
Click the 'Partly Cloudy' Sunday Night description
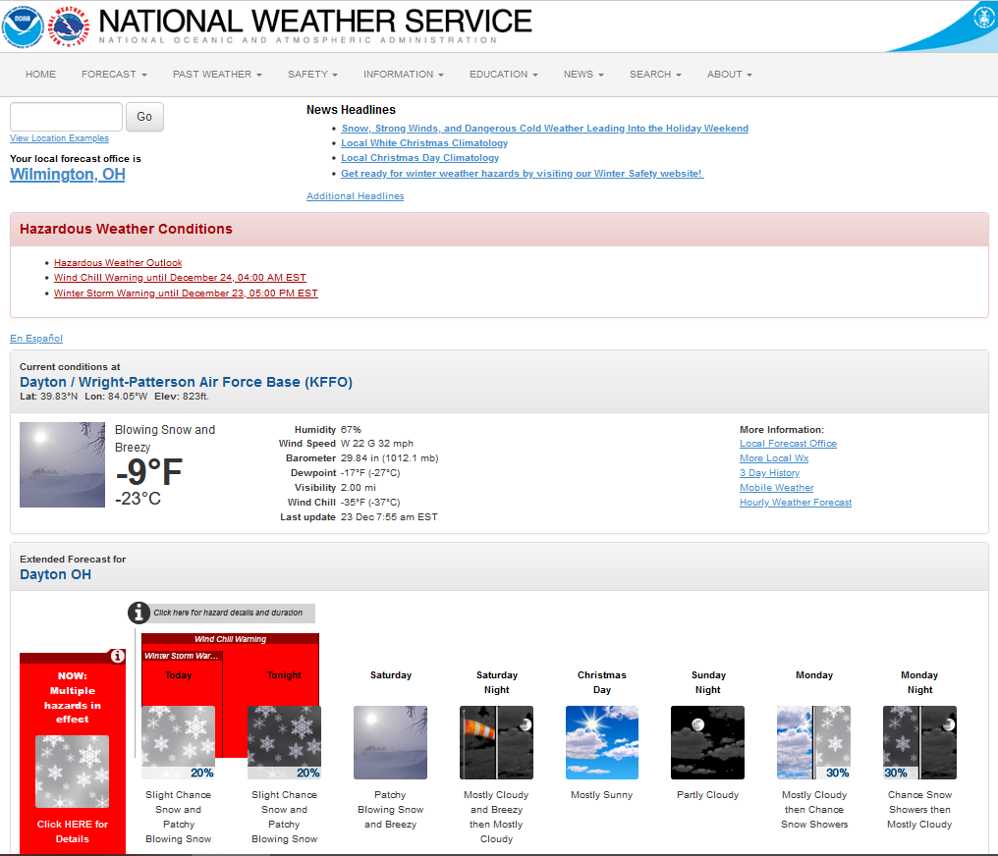tap(708, 795)
